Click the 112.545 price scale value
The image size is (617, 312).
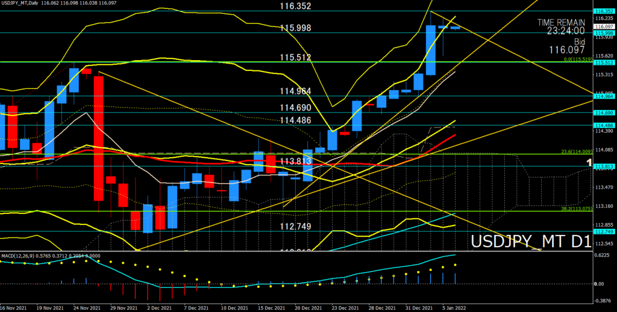click(604, 243)
